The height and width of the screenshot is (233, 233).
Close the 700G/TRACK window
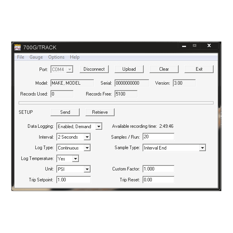pos(209,46)
